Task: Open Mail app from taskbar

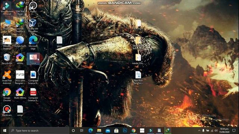Action: pos(108,131)
